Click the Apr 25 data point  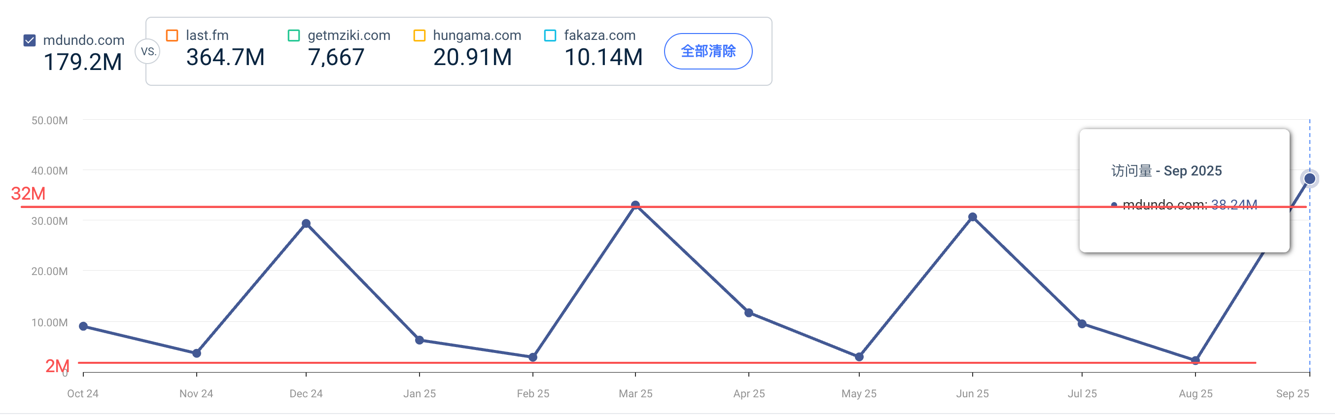point(749,313)
